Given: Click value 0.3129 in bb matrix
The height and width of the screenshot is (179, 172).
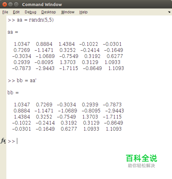Looking at the screenshot, I should click(x=91, y=123).
